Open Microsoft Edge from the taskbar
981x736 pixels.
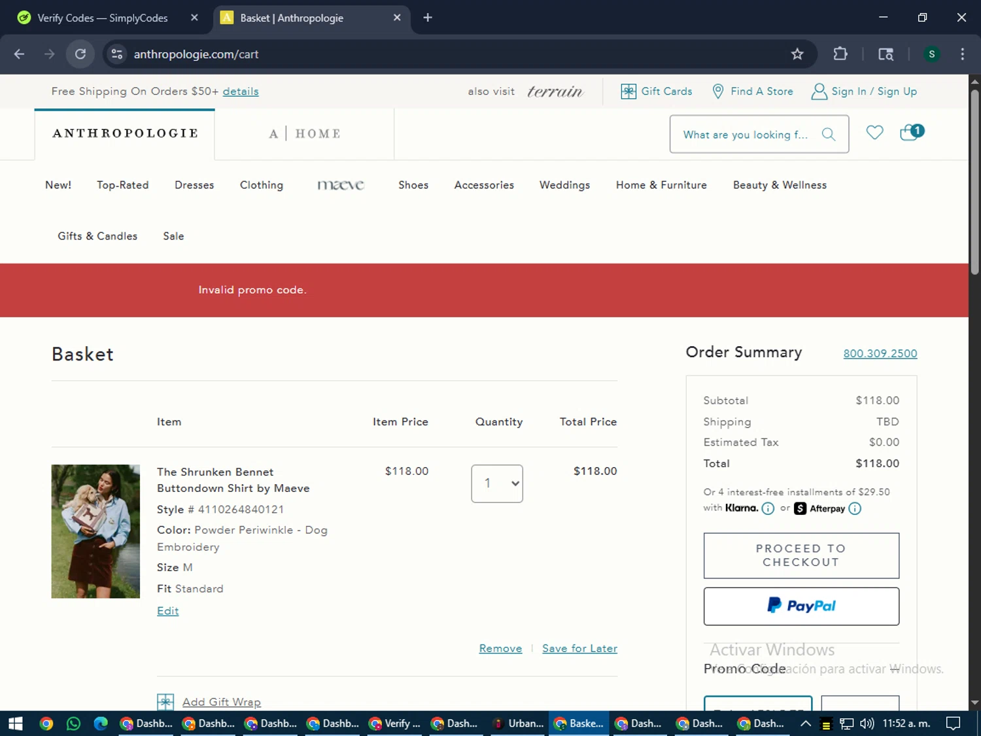tap(101, 724)
